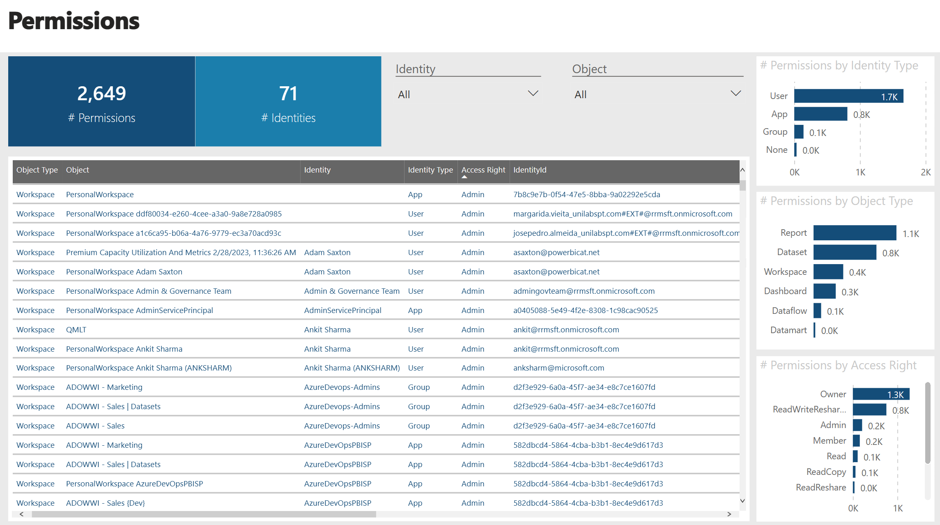Image resolution: width=940 pixels, height=525 pixels.
Task: Click the table's horizontal scrollbar thumb
Action: [x=204, y=514]
